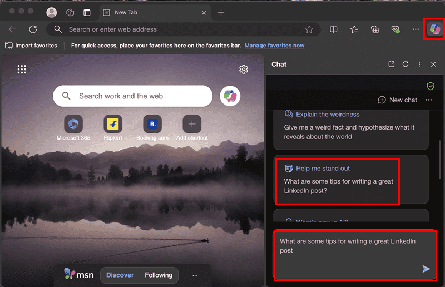The image size is (445, 287).
Task: Click the Copilot icon in the browser toolbar
Action: coord(433,29)
